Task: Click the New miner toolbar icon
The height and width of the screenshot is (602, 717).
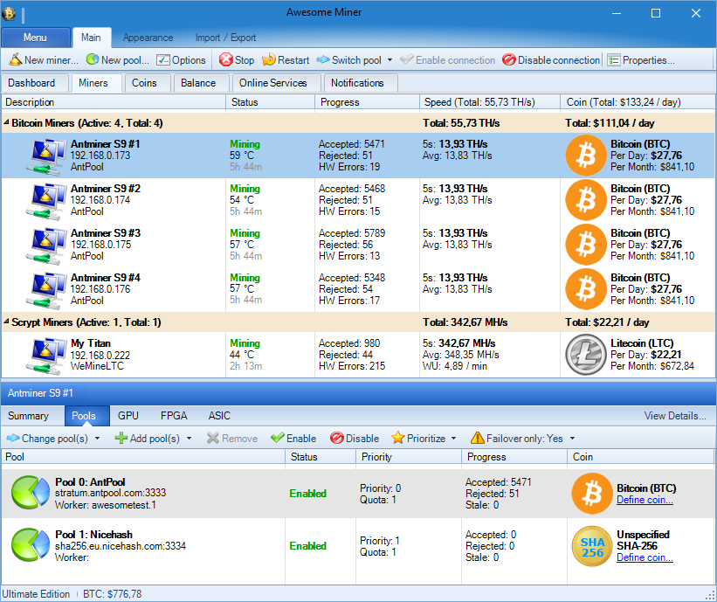Action: pos(16,59)
